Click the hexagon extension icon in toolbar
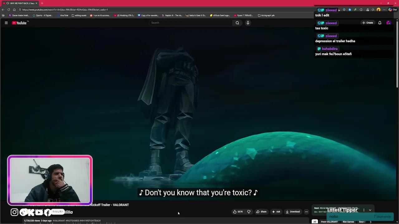This screenshot has height=224, width=399. (361, 10)
